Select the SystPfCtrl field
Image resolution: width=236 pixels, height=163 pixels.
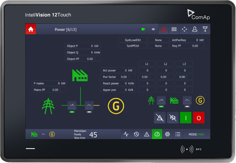coord(133,46)
